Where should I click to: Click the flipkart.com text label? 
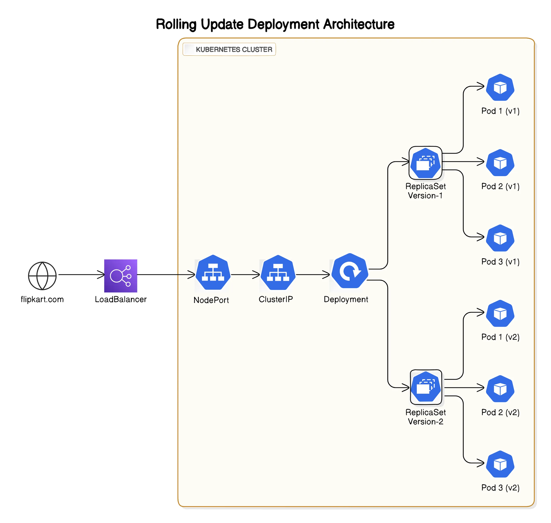pyautogui.click(x=42, y=299)
